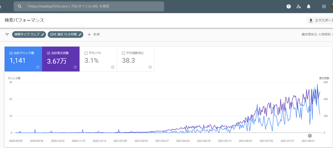Toggle the 合計表示回数 checkbox
This screenshot has height=148, width=333.
[49, 53]
